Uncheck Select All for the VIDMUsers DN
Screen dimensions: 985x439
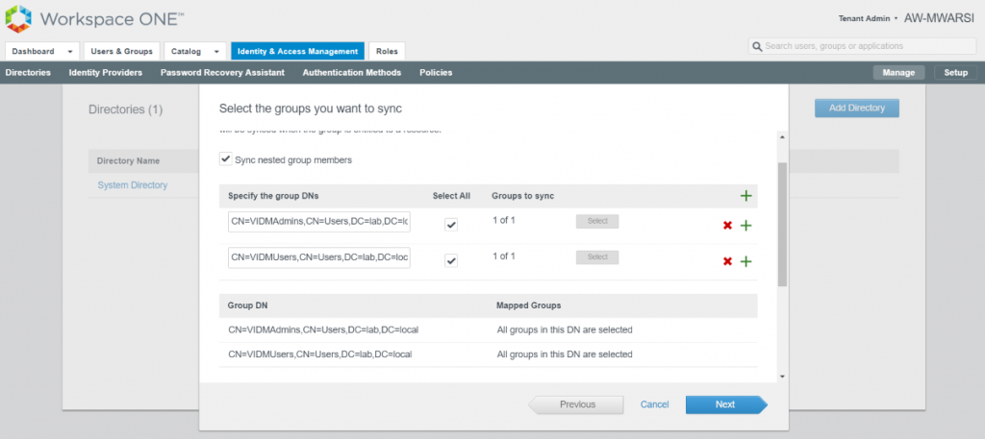451,261
